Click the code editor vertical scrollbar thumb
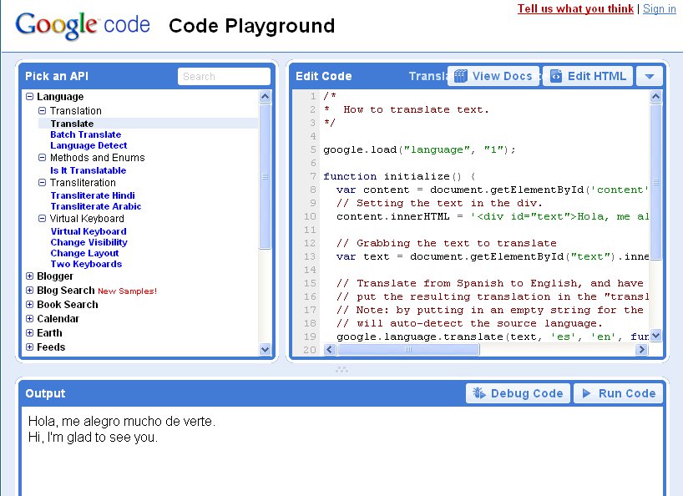The height and width of the screenshot is (496, 683). pyautogui.click(x=655, y=181)
